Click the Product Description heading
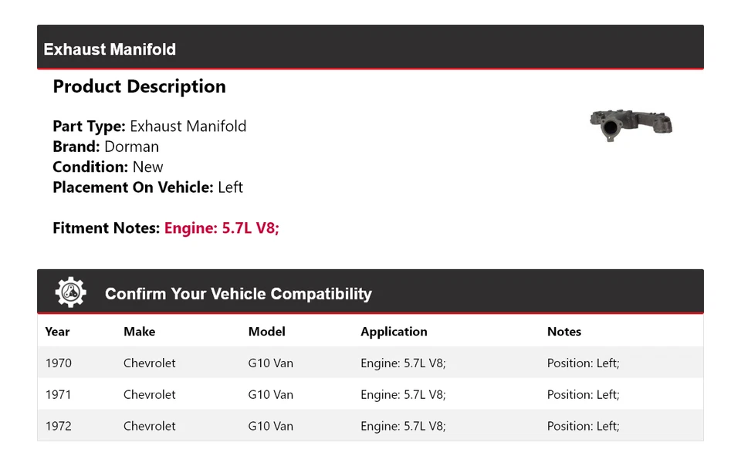 139,86
